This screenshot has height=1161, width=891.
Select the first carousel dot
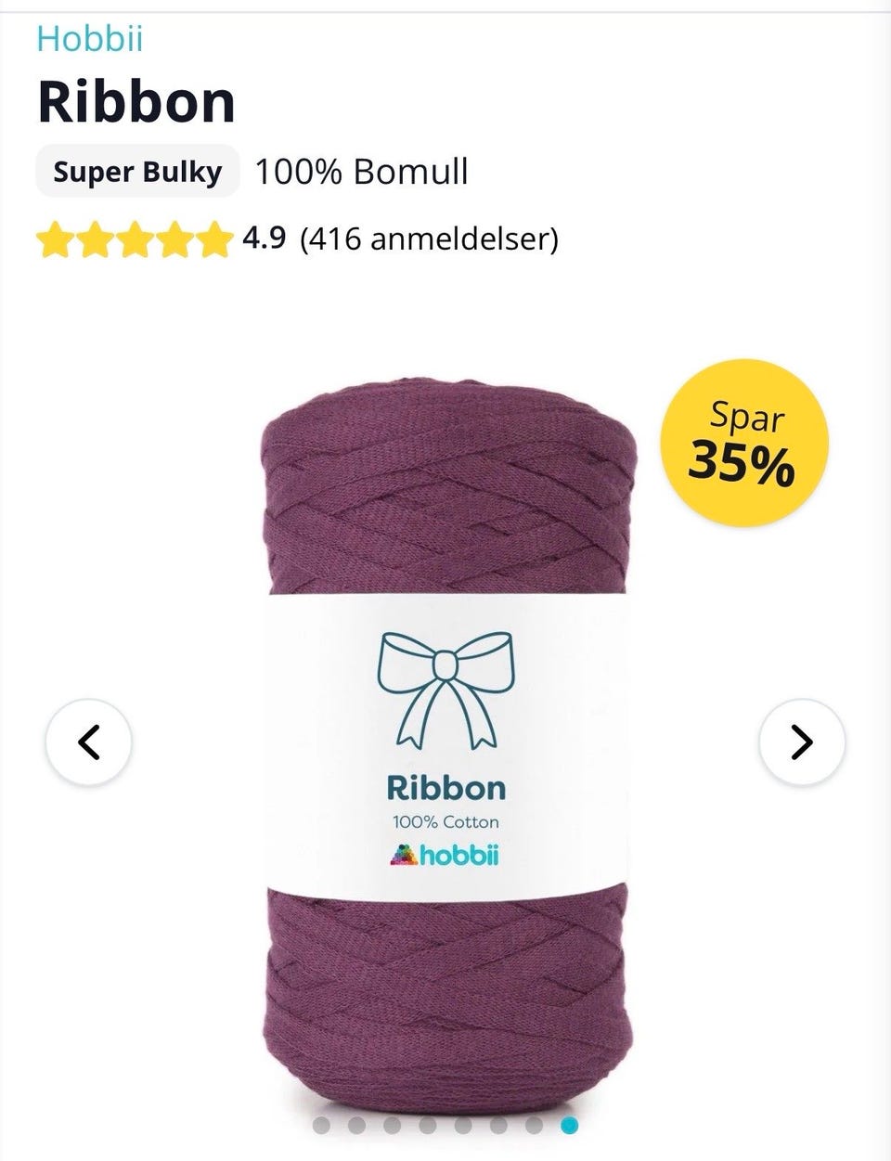322,1126
